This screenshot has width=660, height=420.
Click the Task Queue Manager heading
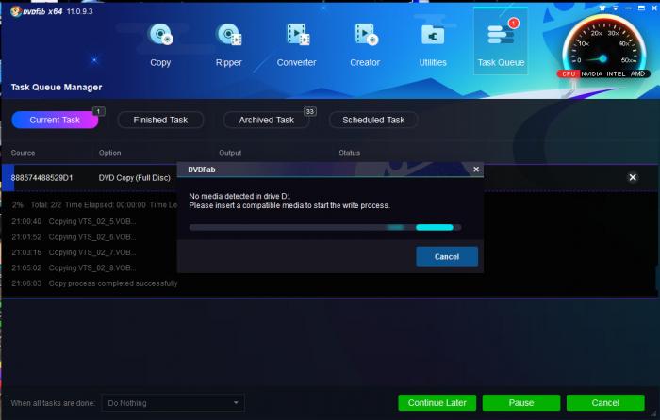[x=57, y=87]
